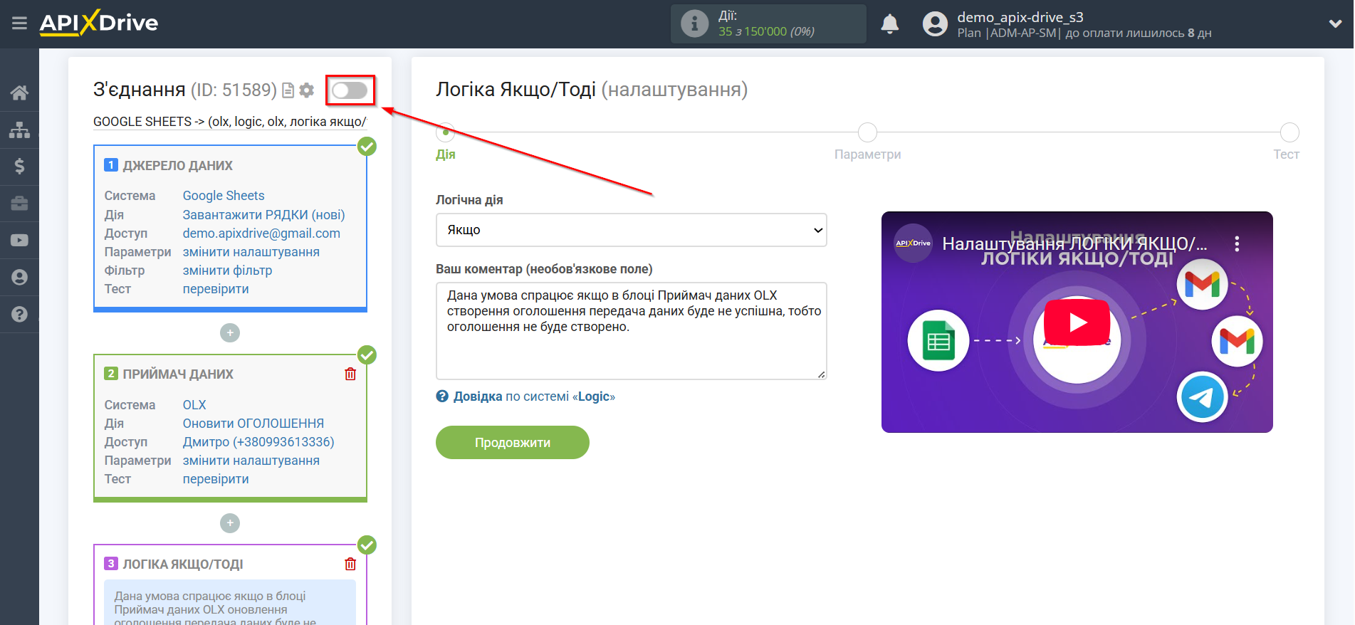This screenshot has width=1355, height=625.
Task: Open the home dashboard icon in the sidebar
Action: pyautogui.click(x=19, y=93)
